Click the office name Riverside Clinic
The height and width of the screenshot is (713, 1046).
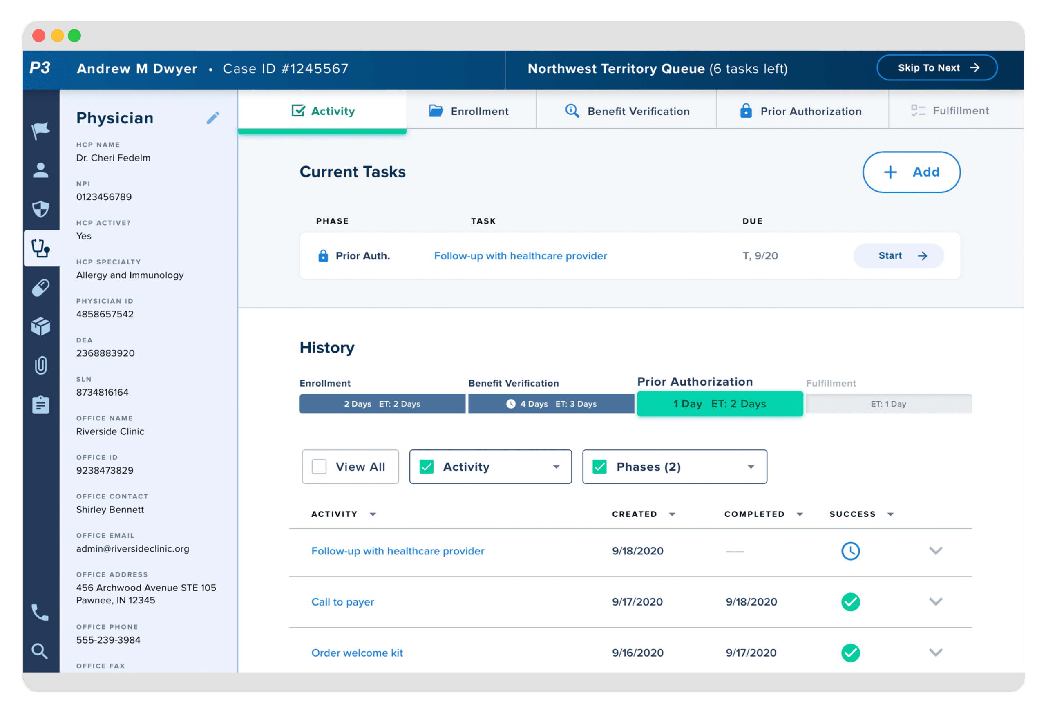coord(110,431)
